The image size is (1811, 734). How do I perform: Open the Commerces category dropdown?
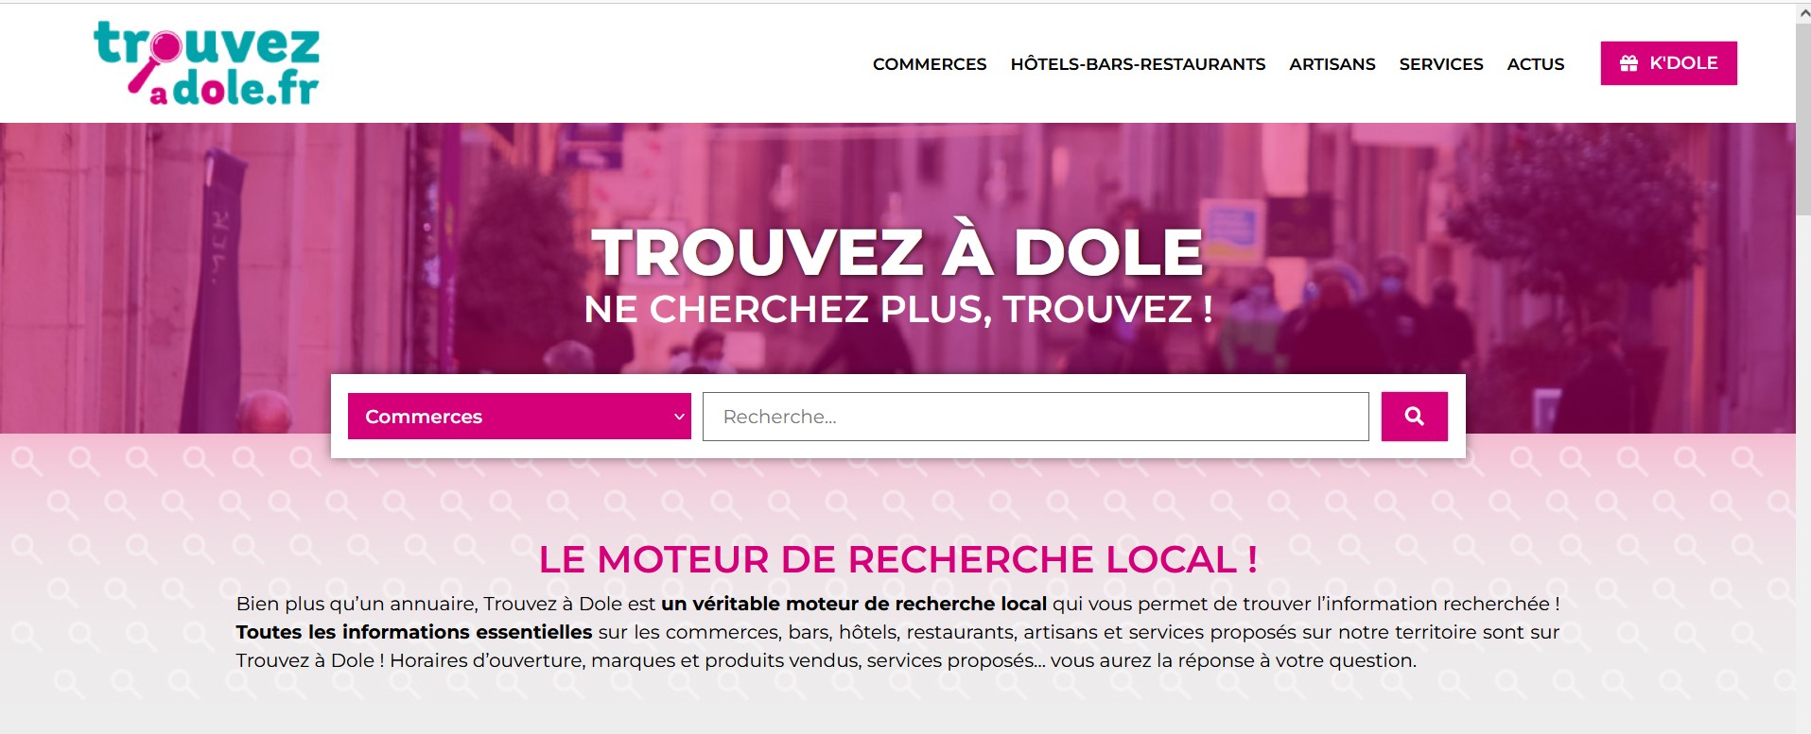pos(519,417)
